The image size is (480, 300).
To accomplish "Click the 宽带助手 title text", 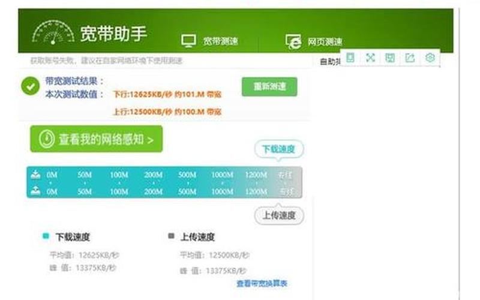I will coord(113,34).
